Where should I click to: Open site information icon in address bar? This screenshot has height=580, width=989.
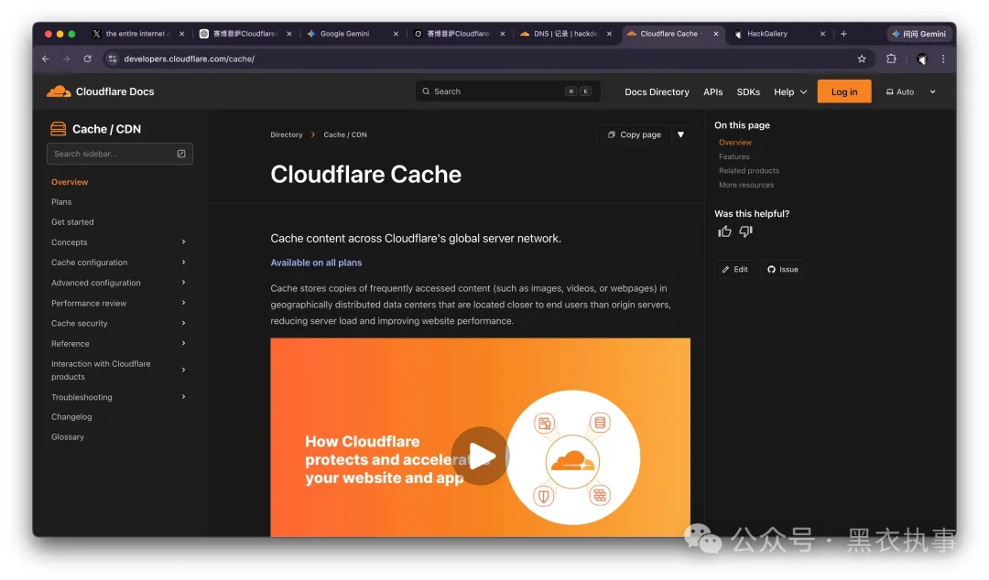tap(113, 59)
